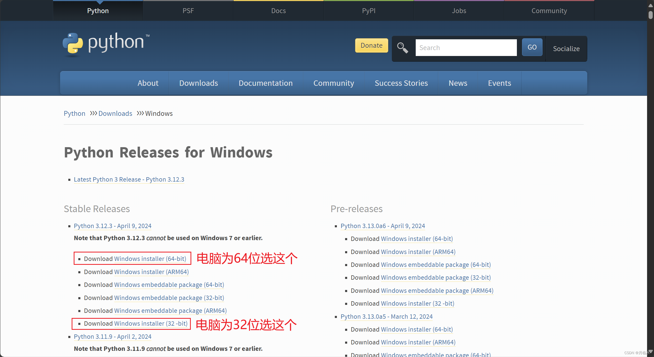Viewport: 654px width, 357px height.
Task: Click the scrollbar down arrow
Action: coord(650,352)
